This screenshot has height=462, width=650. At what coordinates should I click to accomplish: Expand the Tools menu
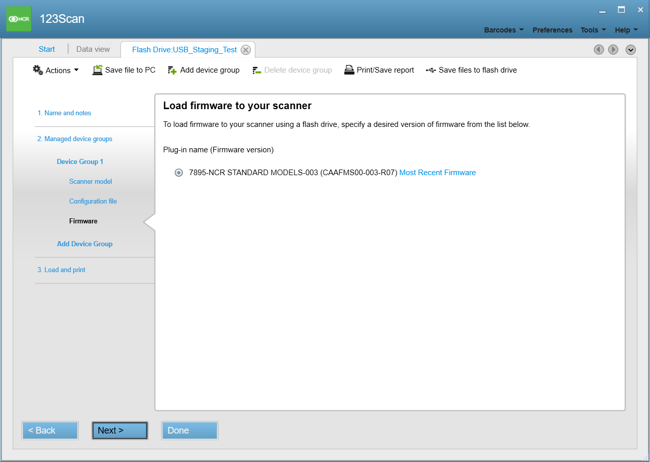[x=593, y=30]
